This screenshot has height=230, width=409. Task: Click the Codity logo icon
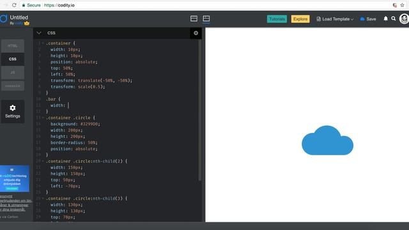(x=3, y=19)
